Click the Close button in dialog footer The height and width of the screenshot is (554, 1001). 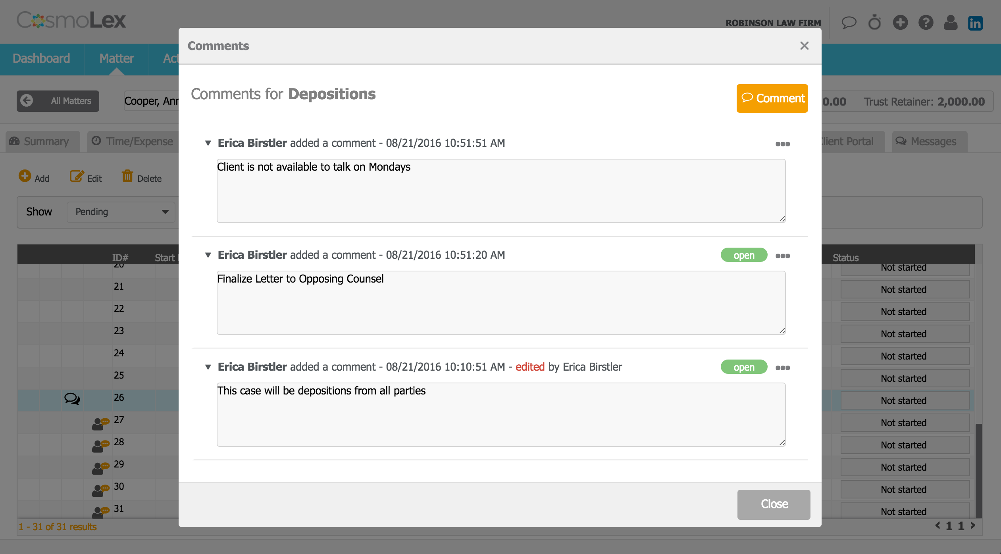pyautogui.click(x=774, y=504)
